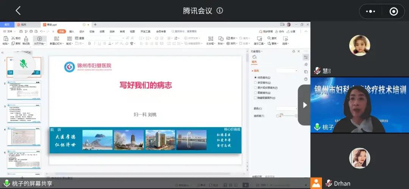This screenshot has height=189, width=409.
Task: Open Presentation Tools (演示工具) dropdown
Action: (259, 41)
